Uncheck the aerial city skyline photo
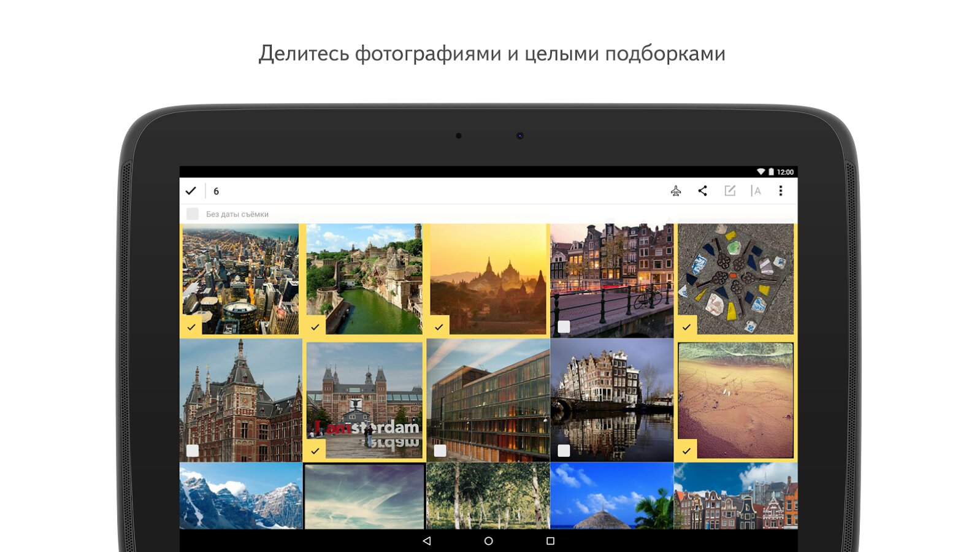Viewport: 977px width, 552px height. coord(191,327)
